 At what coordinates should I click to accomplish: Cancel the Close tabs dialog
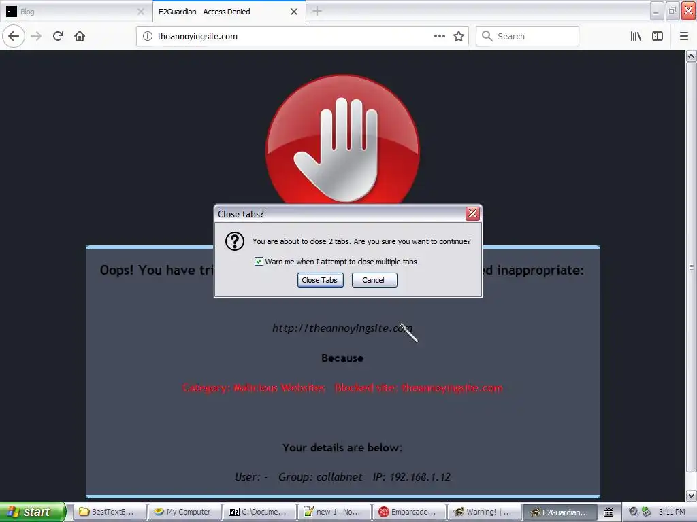[x=374, y=280]
